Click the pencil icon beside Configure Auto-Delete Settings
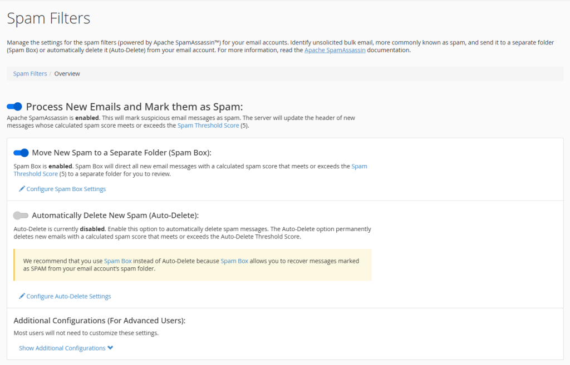The width and height of the screenshot is (570, 365). 22,296
